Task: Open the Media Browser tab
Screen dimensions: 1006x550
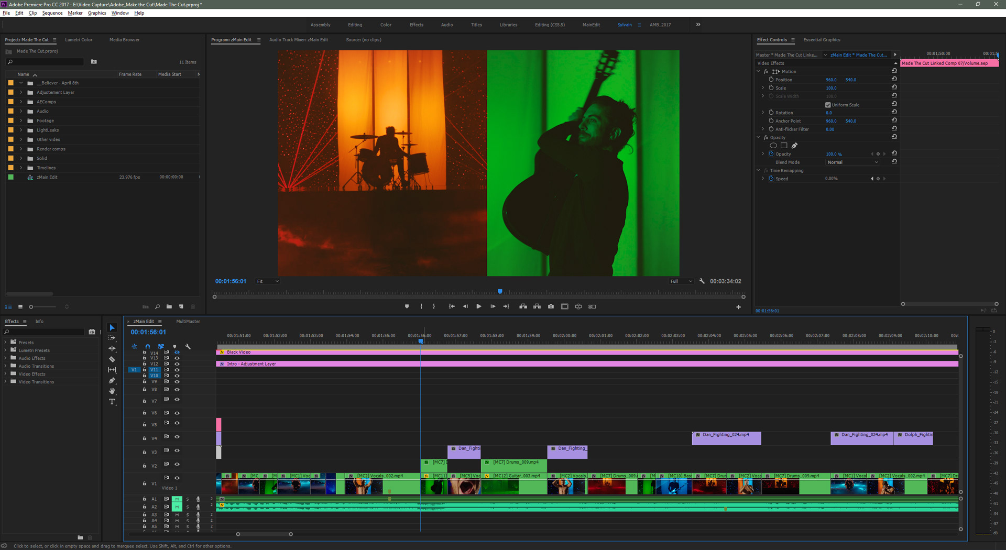Action: point(124,40)
